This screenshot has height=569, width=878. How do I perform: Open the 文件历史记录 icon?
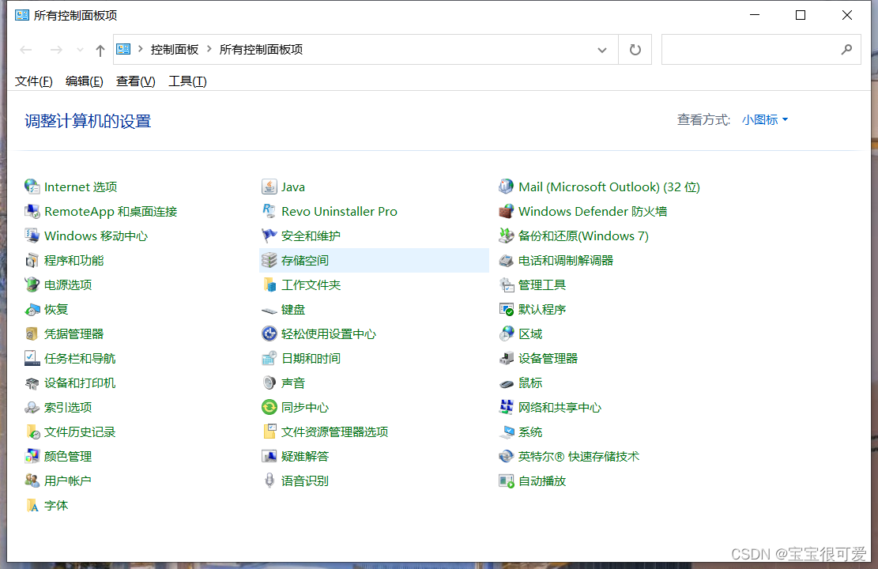(32, 431)
